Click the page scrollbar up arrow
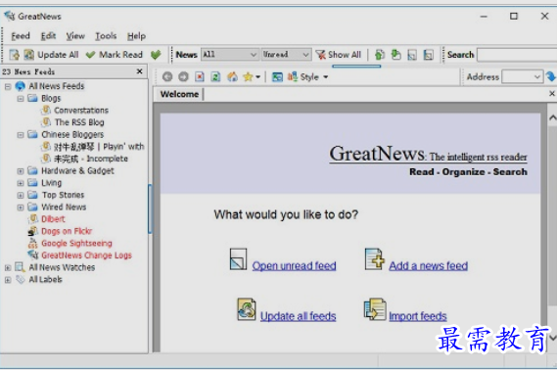 coord(552,117)
